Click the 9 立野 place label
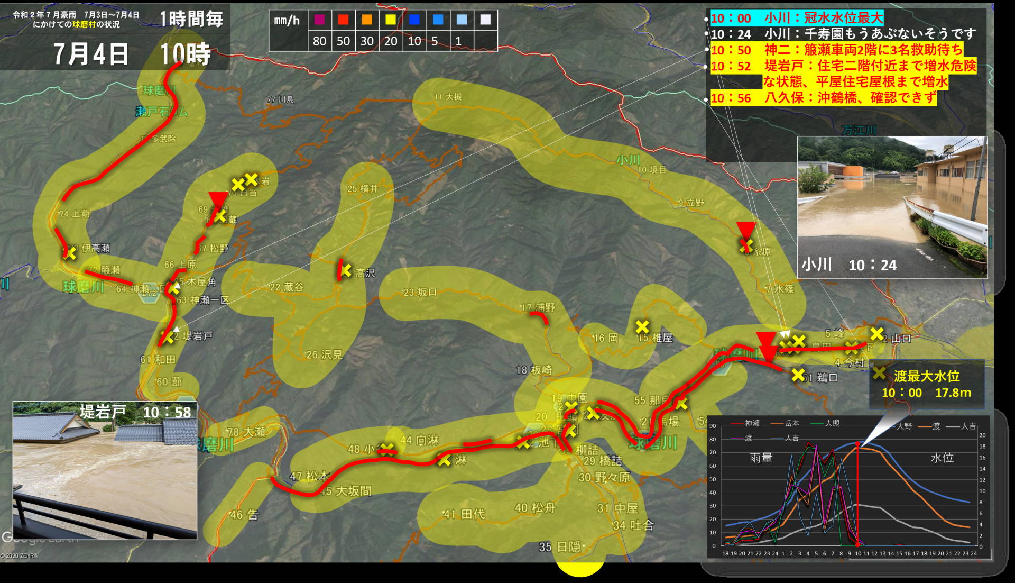Screen dimensions: 1015x583 pos(691,203)
